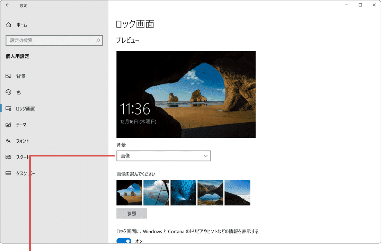Click the lock screen preview image
Image resolution: width=381 pixels, height=251 pixels.
186,94
